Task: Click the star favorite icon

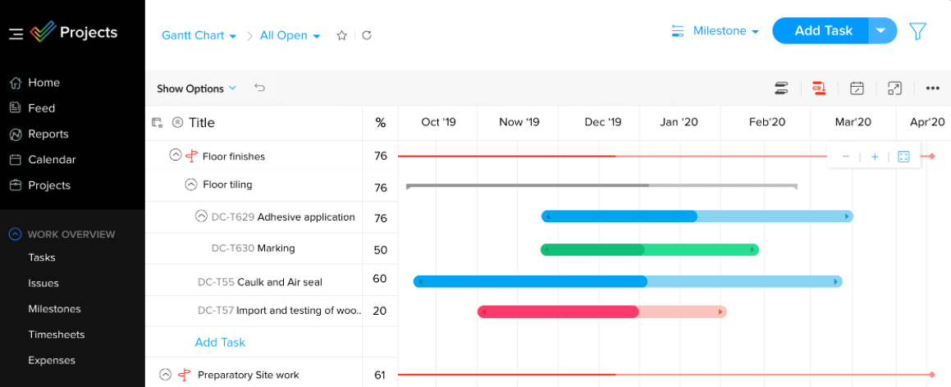Action: [341, 35]
